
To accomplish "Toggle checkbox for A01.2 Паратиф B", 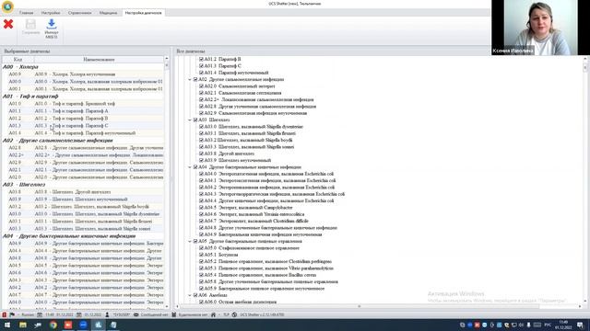I will [201, 59].
